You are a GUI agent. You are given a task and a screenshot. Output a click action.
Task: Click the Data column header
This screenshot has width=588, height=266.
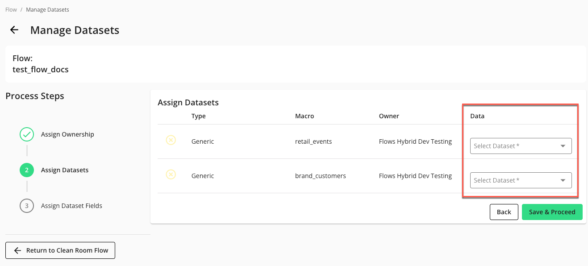(477, 116)
